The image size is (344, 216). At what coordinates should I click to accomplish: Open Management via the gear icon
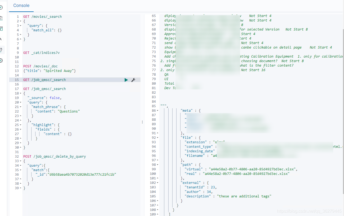pos(2,60)
